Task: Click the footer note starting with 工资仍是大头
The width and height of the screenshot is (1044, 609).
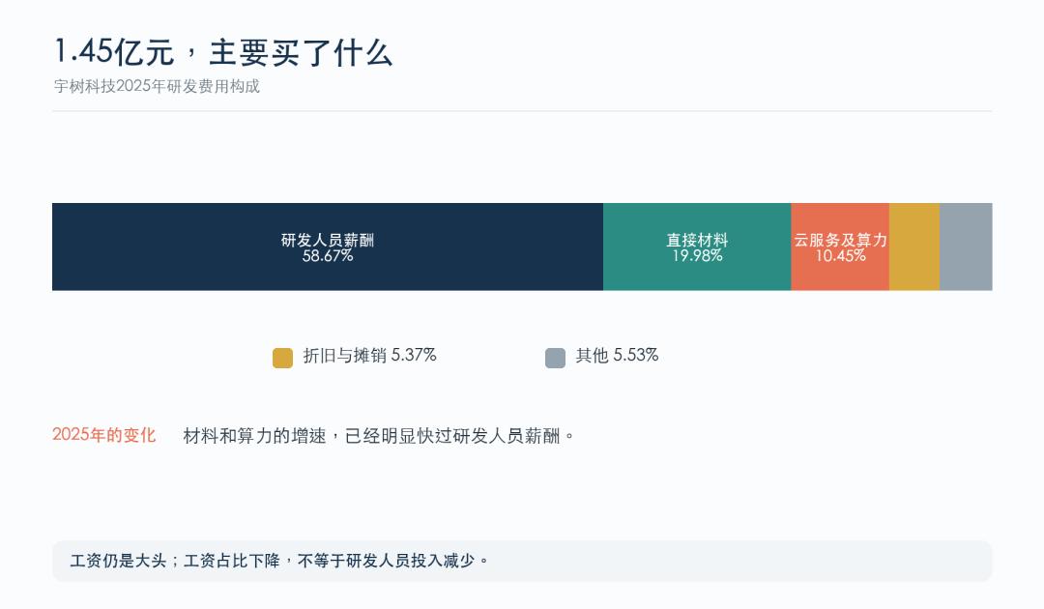Action: pyautogui.click(x=279, y=561)
